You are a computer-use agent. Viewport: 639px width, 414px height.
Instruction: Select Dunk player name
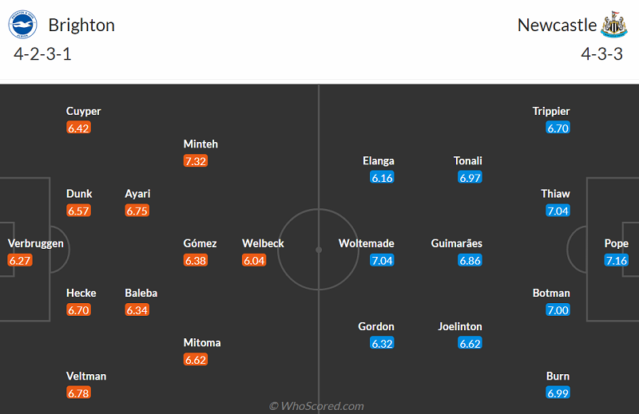point(79,194)
